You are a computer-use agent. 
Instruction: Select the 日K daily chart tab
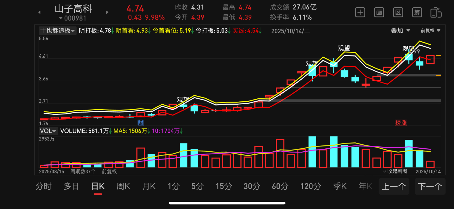pyautogui.click(x=98, y=186)
